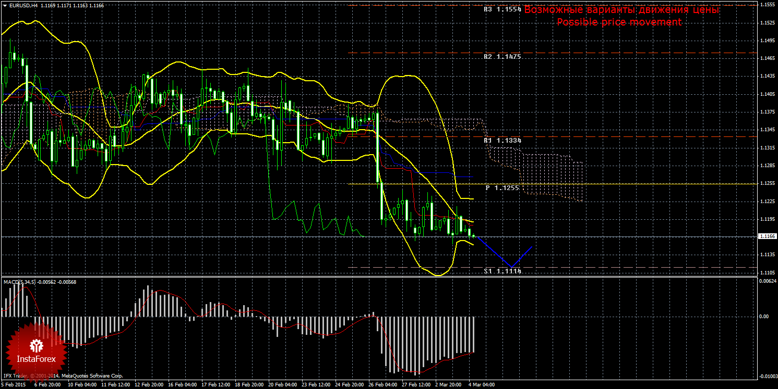Click the 1.1405 value on price scale
Viewport: 778px width, 389px height.
click(767, 94)
